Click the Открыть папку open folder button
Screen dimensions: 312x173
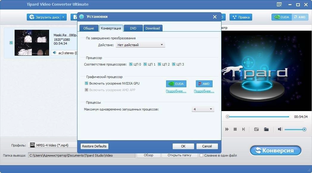(180, 155)
